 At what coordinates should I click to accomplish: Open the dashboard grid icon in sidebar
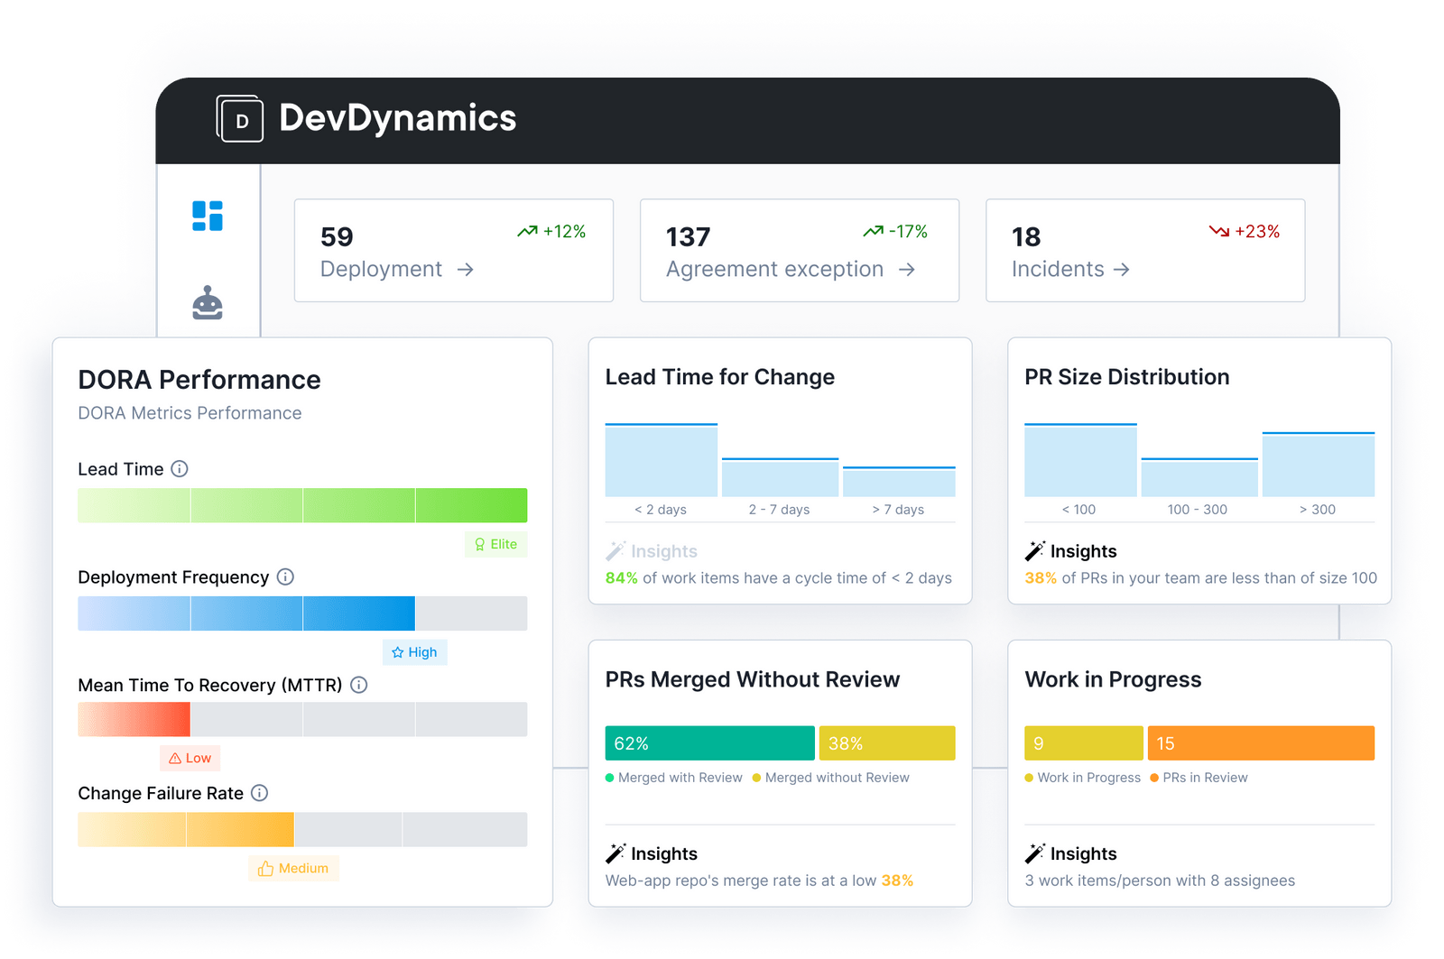point(208,217)
